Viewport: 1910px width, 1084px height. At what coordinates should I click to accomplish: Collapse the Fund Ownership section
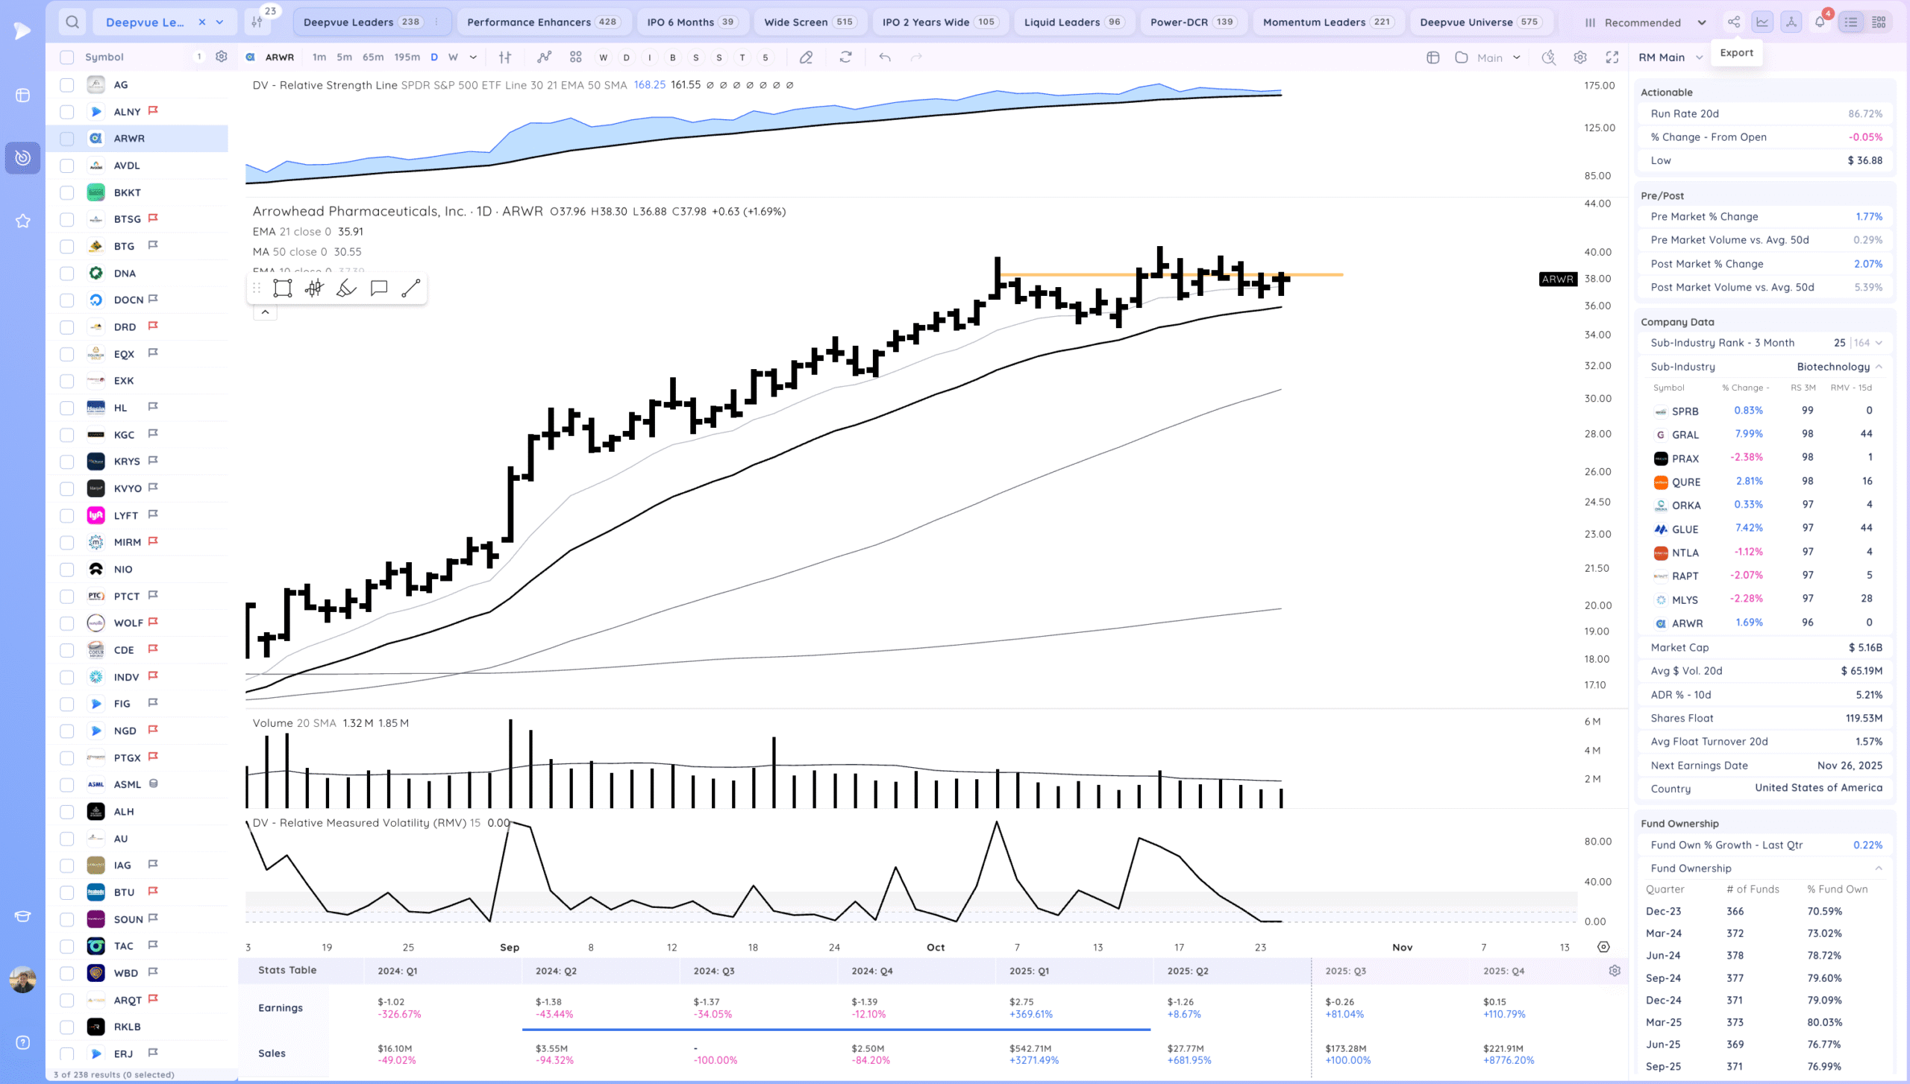pyautogui.click(x=1879, y=869)
